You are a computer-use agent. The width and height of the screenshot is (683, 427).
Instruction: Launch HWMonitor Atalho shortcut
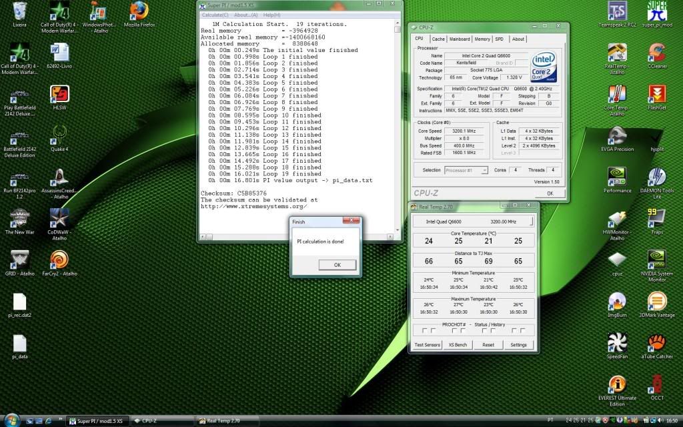pyautogui.click(x=617, y=220)
